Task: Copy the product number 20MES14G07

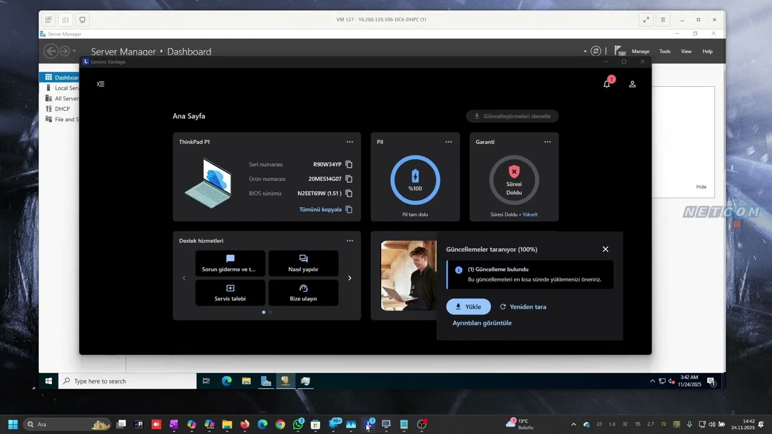Action: (x=349, y=179)
